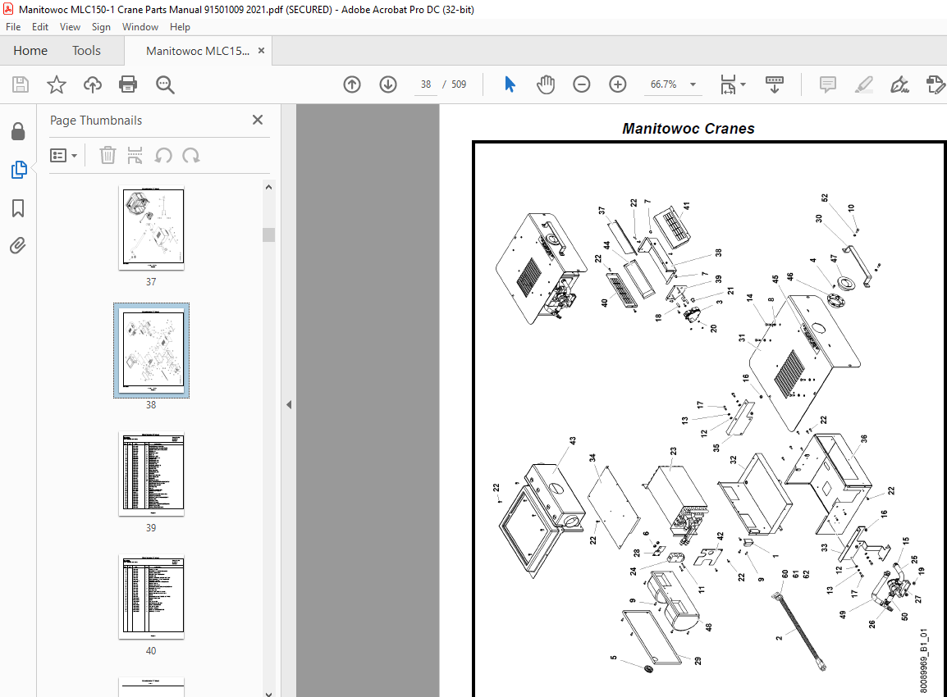Viewport: 947px width, 697px height.
Task: Add document to starred with star icon
Action: [x=56, y=84]
